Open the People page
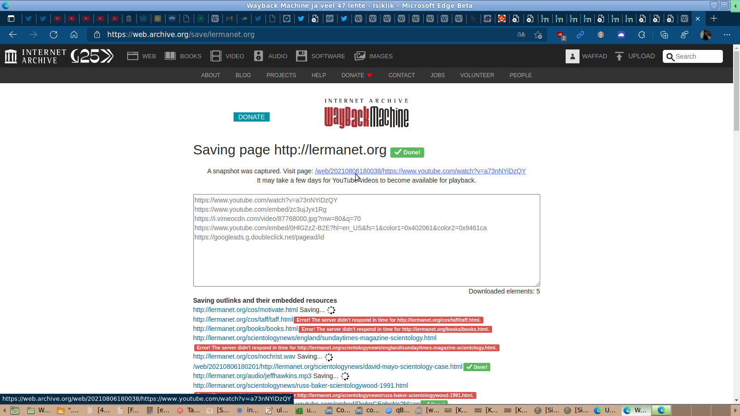 521,75
